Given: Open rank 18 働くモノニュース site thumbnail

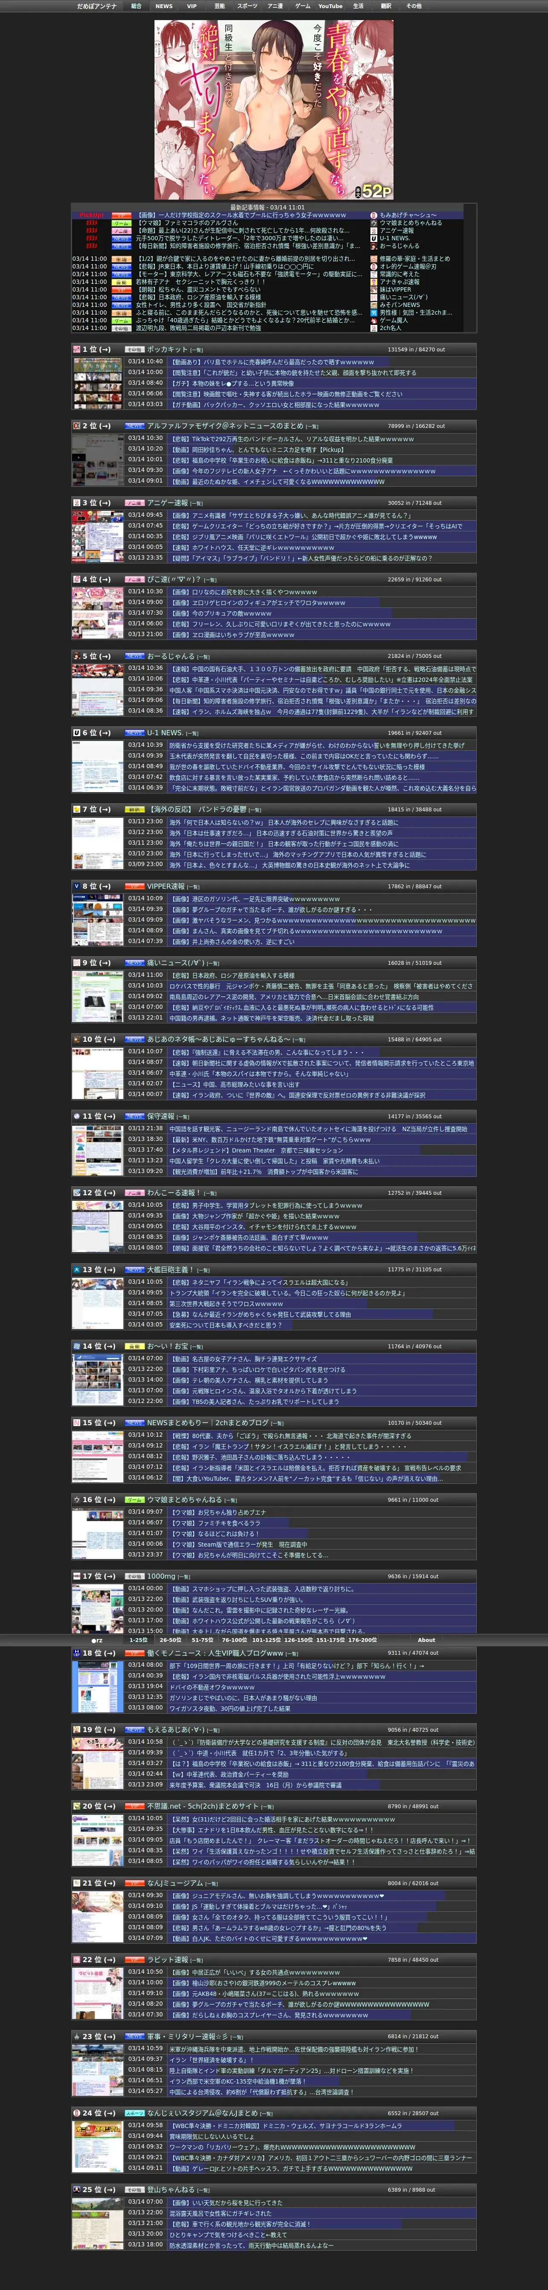Looking at the screenshot, I should [98, 1686].
